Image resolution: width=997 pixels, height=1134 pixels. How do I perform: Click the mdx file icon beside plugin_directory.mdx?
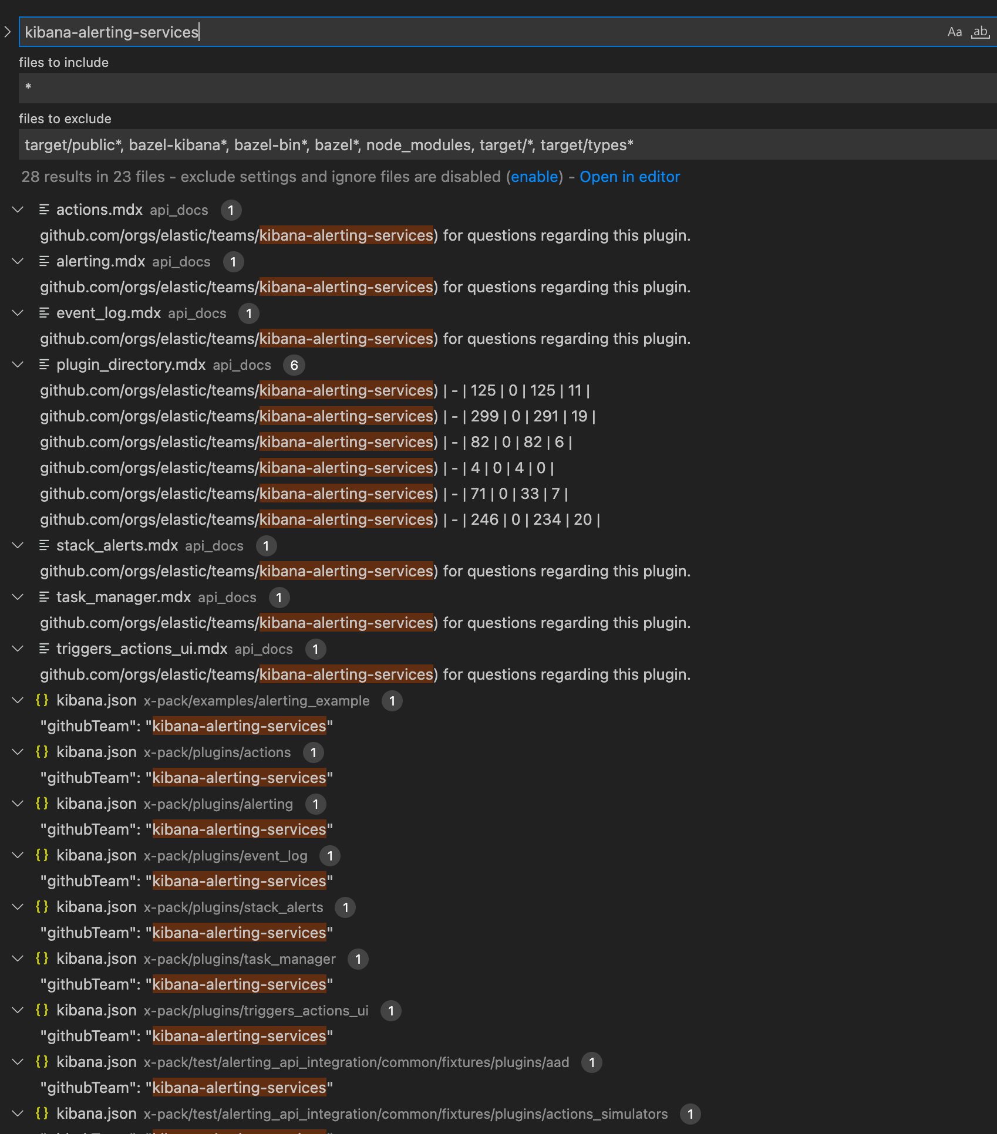(44, 365)
